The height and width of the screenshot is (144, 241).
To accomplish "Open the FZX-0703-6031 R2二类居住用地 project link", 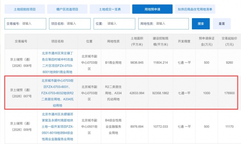I will click(57, 93).
